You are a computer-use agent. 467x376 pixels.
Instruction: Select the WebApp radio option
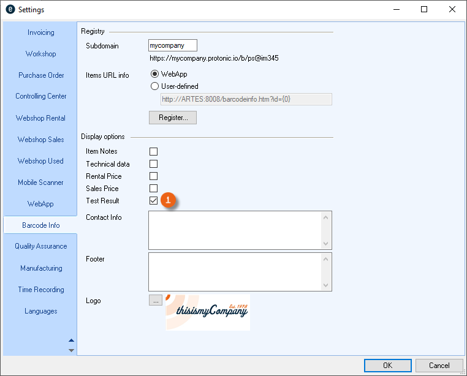coord(154,74)
